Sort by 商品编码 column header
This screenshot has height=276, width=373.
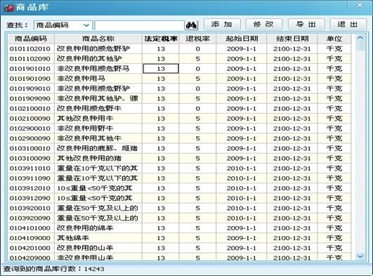(x=31, y=39)
